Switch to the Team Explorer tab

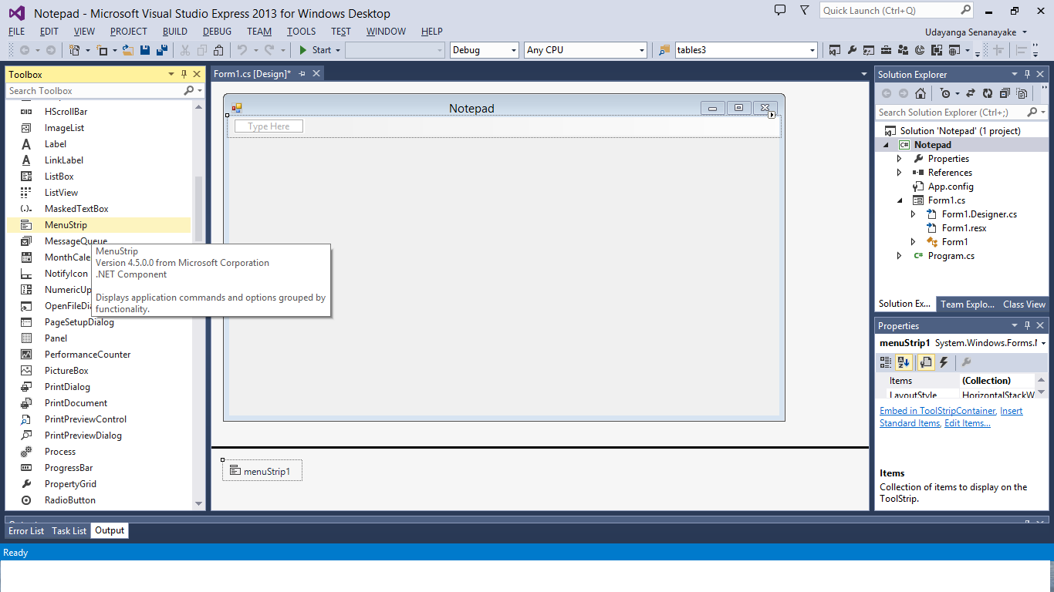coord(968,304)
